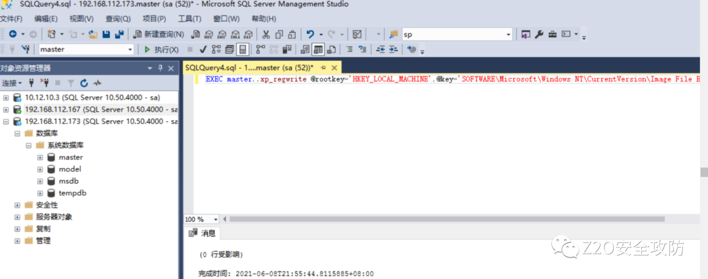The image size is (708, 279).
Task: Toggle Include Actual Execution Plan
Action: [260, 49]
